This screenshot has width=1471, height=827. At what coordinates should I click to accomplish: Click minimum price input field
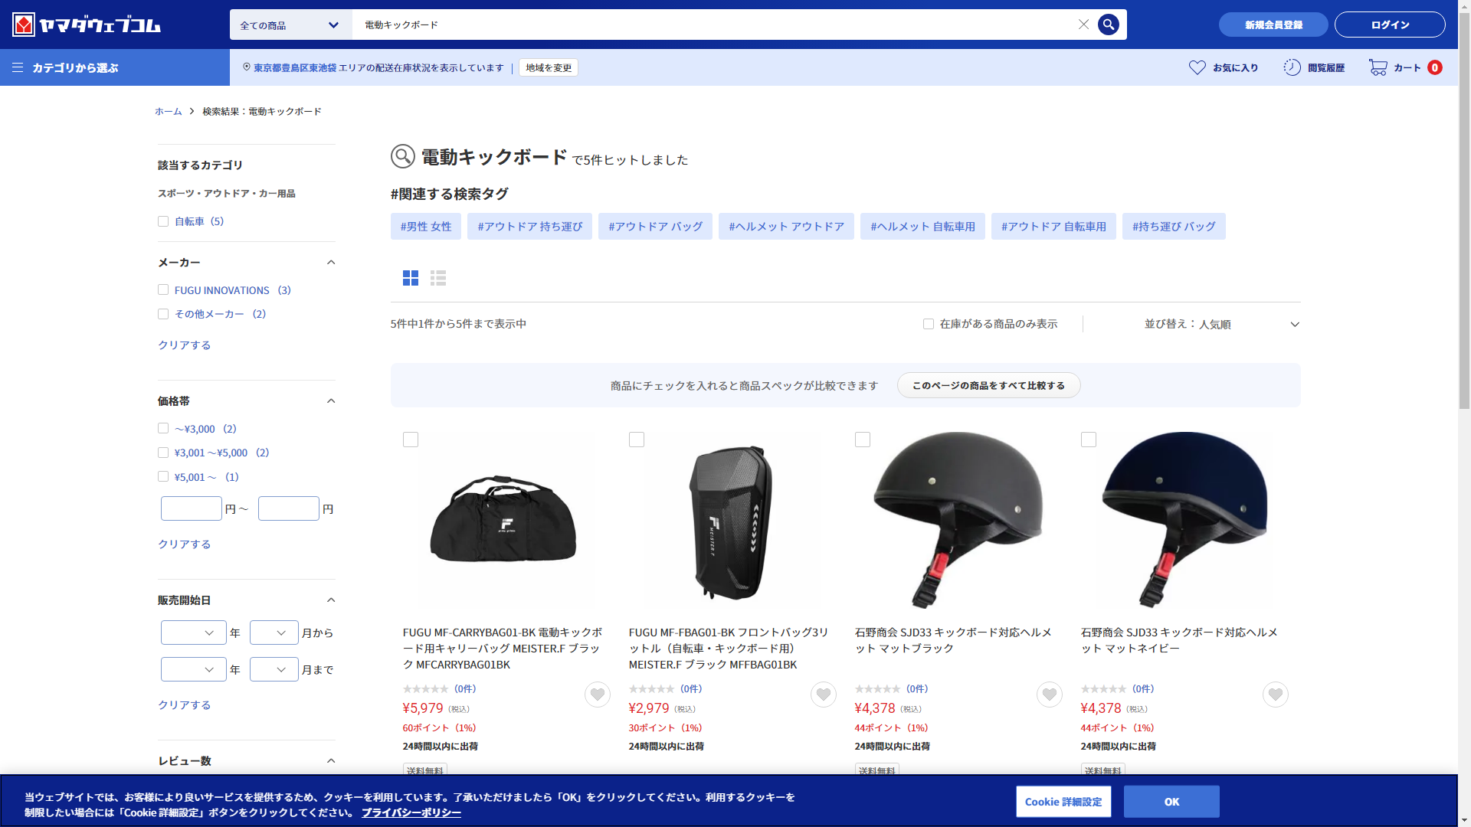point(192,508)
